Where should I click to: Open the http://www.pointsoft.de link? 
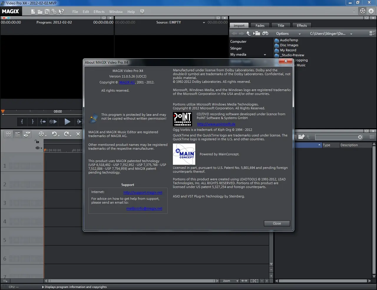pyautogui.click(x=216, y=124)
